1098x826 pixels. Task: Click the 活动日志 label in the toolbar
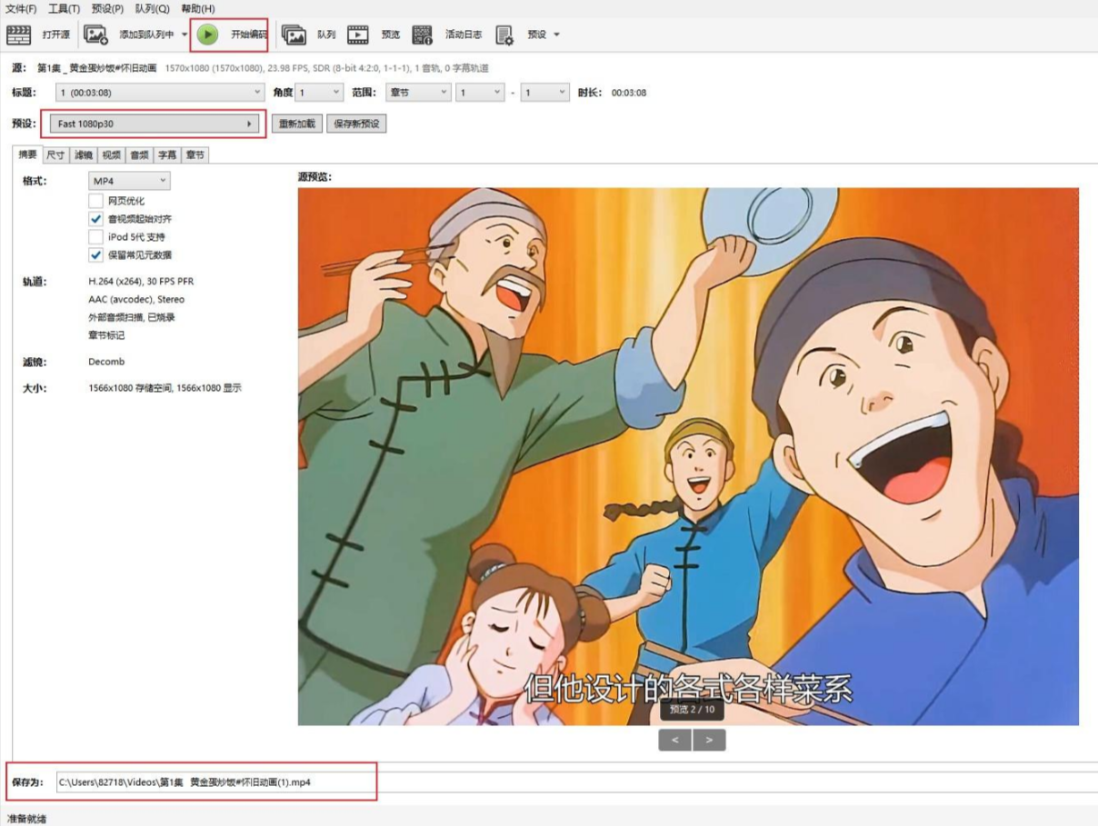(x=464, y=35)
